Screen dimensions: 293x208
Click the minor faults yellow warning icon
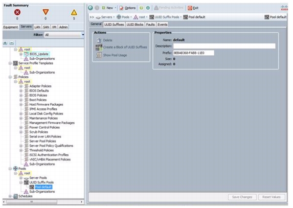(74, 12)
